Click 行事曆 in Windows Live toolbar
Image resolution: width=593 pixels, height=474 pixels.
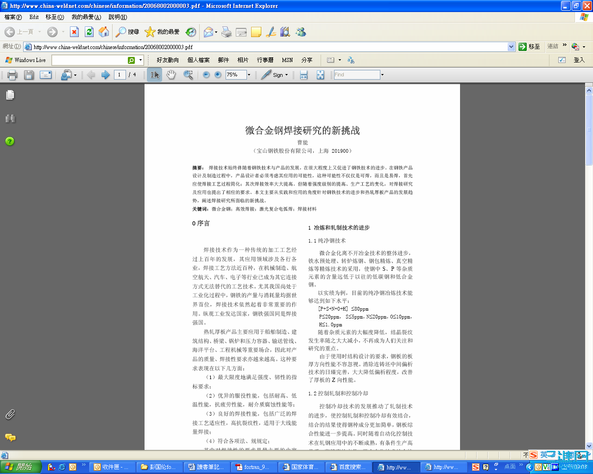point(265,60)
